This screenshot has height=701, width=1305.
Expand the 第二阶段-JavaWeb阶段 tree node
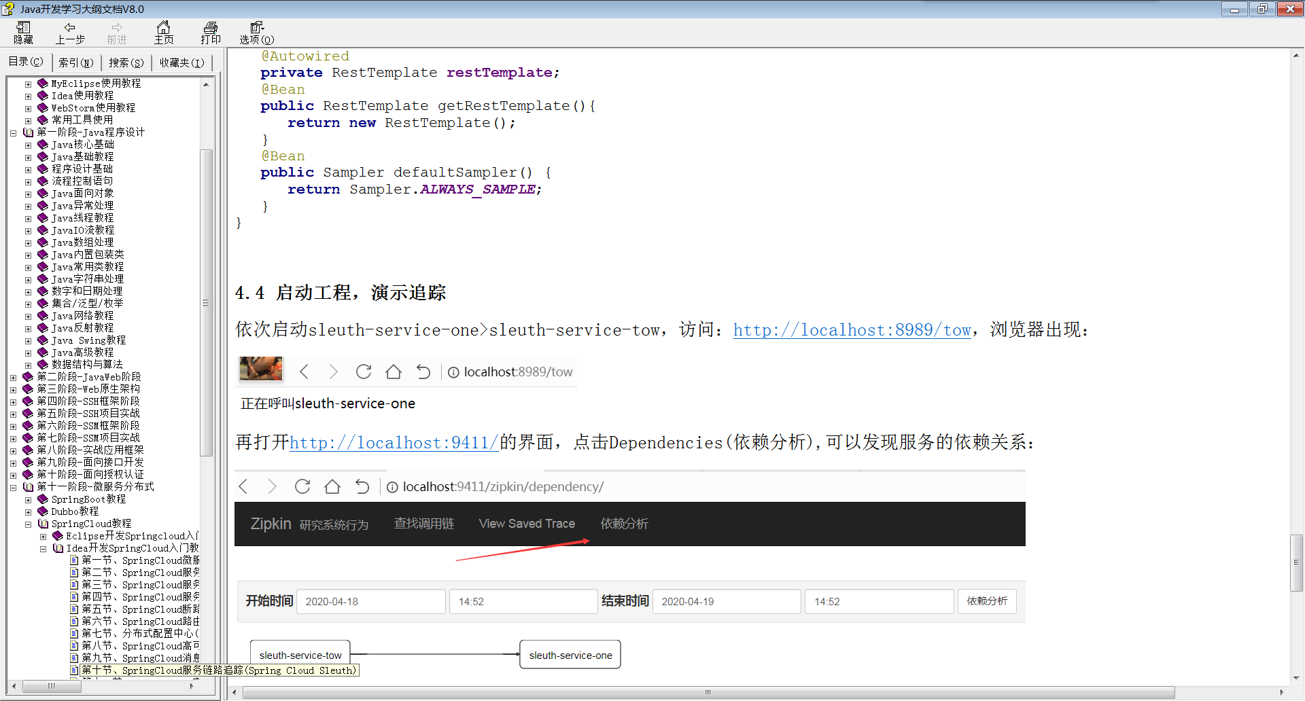click(13, 376)
